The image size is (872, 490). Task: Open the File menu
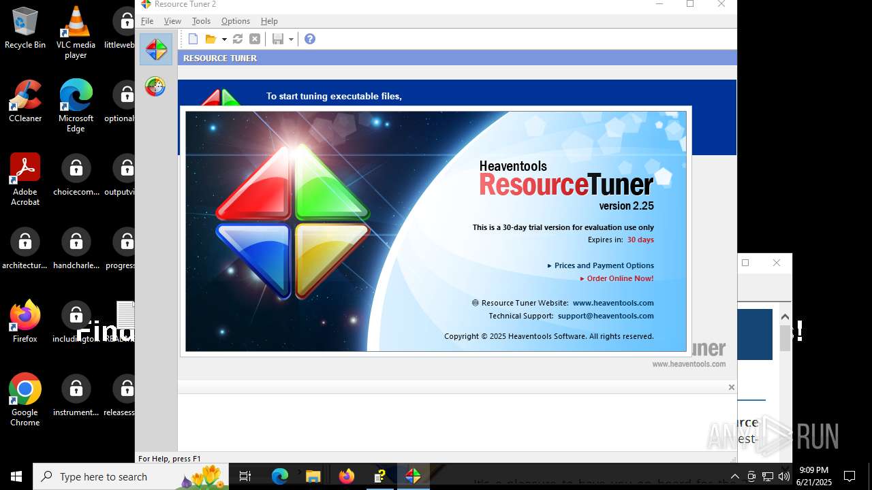[x=147, y=21]
